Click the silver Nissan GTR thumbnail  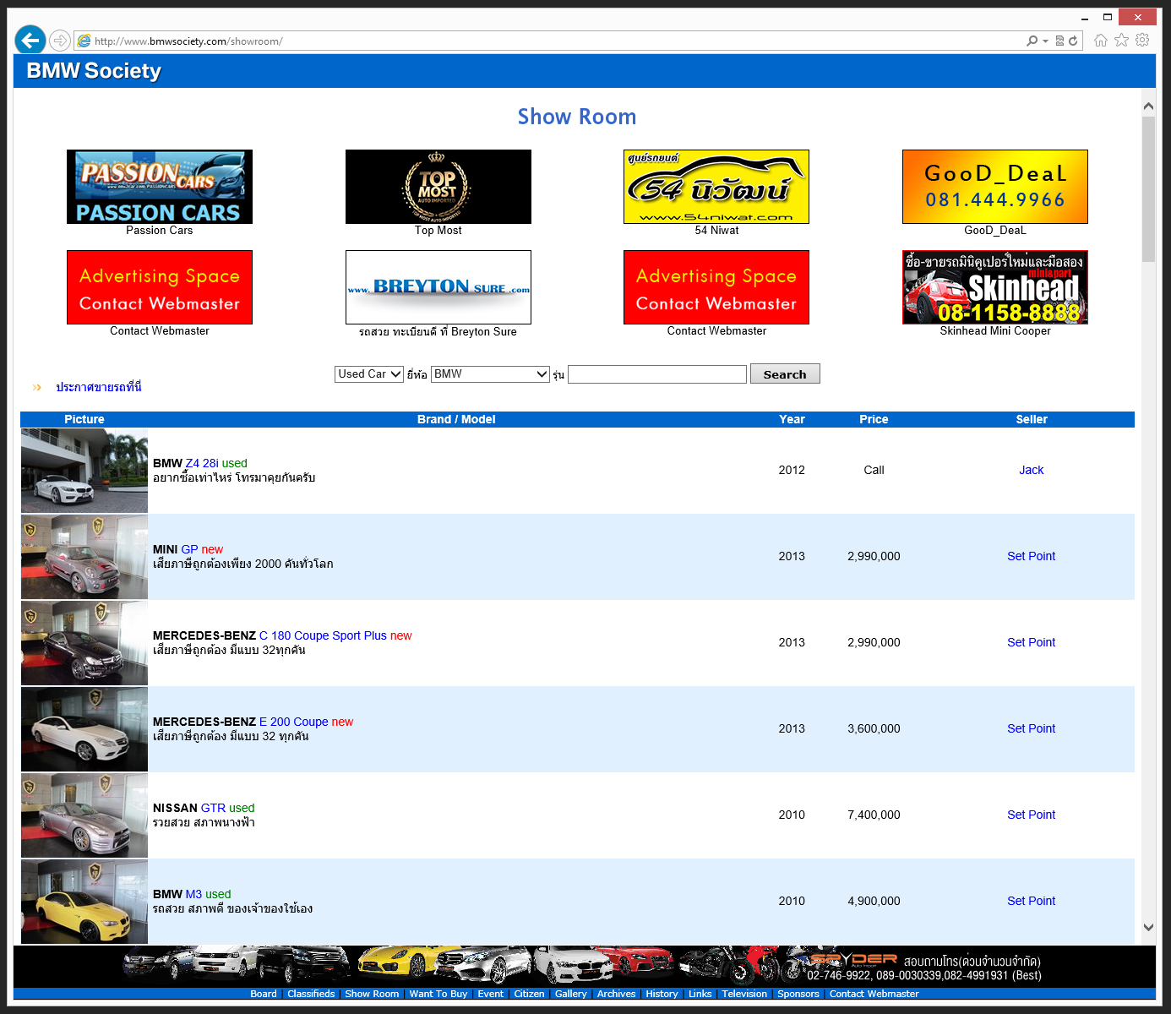click(x=84, y=815)
